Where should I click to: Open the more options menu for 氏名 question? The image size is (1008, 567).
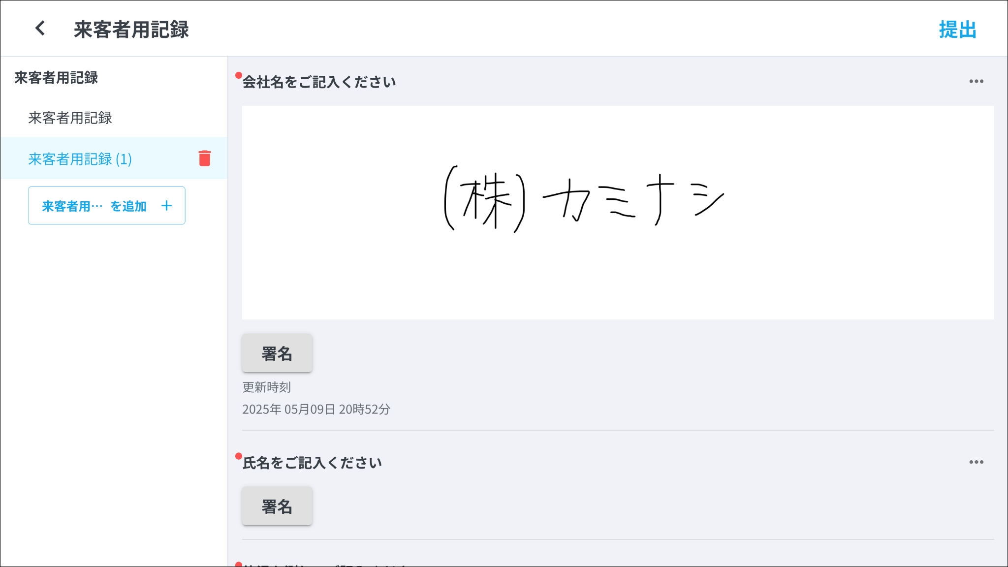tap(976, 462)
